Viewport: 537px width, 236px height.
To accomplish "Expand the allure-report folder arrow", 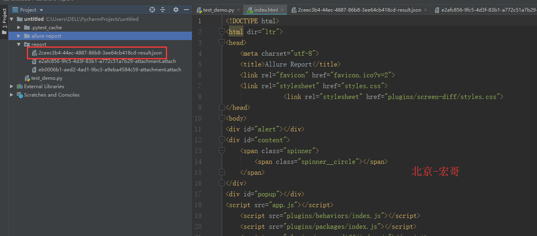I will click(x=18, y=36).
